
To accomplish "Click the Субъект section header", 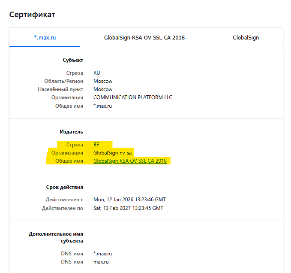I will point(73,60).
